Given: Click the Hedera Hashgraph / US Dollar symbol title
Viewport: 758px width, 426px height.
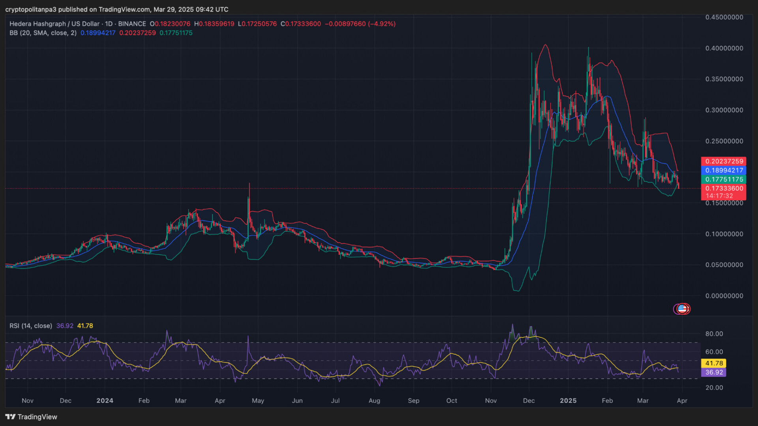Looking at the screenshot, I should click(54, 24).
